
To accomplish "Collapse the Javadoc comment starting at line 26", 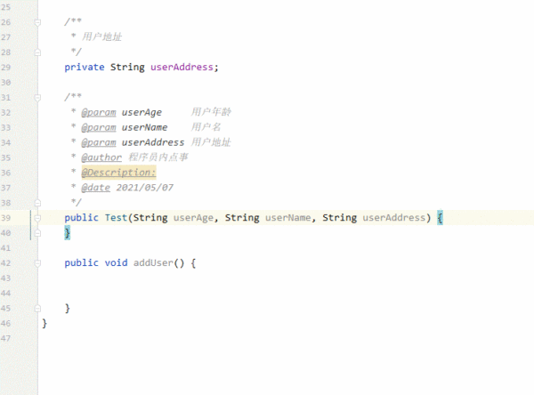I will [x=37, y=21].
